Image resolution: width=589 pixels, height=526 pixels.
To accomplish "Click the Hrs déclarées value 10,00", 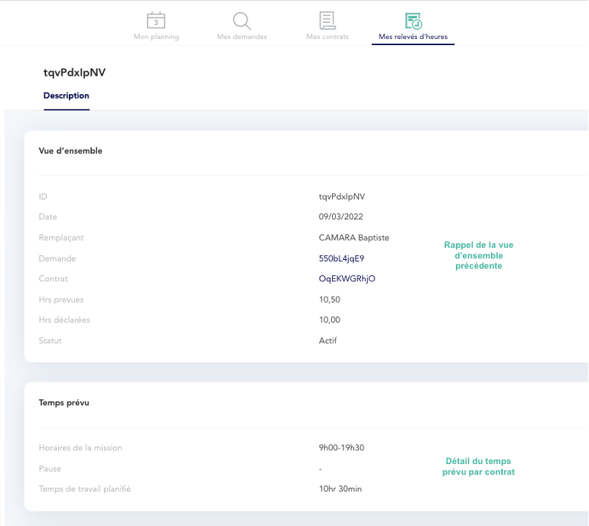I will (330, 320).
